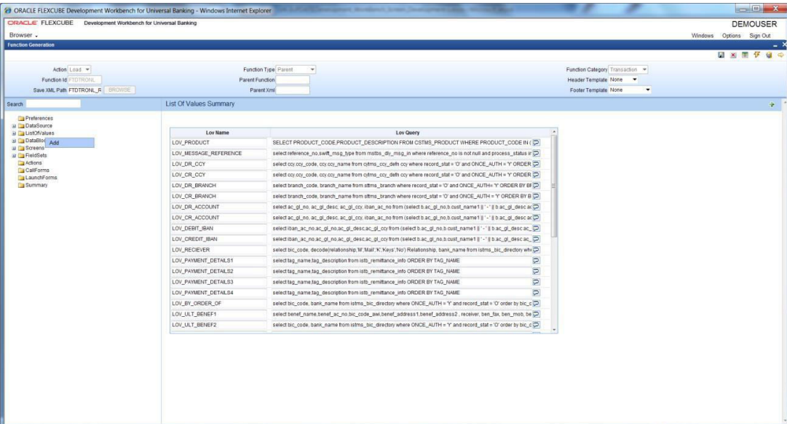787x424 pixels.
Task: Open query editor for LOV_CREDIT_IBAN row
Action: click(x=536, y=239)
